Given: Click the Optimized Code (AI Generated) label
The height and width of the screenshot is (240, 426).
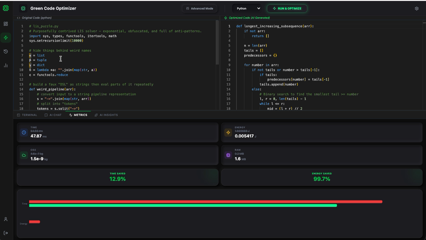Looking at the screenshot, I should [x=249, y=18].
